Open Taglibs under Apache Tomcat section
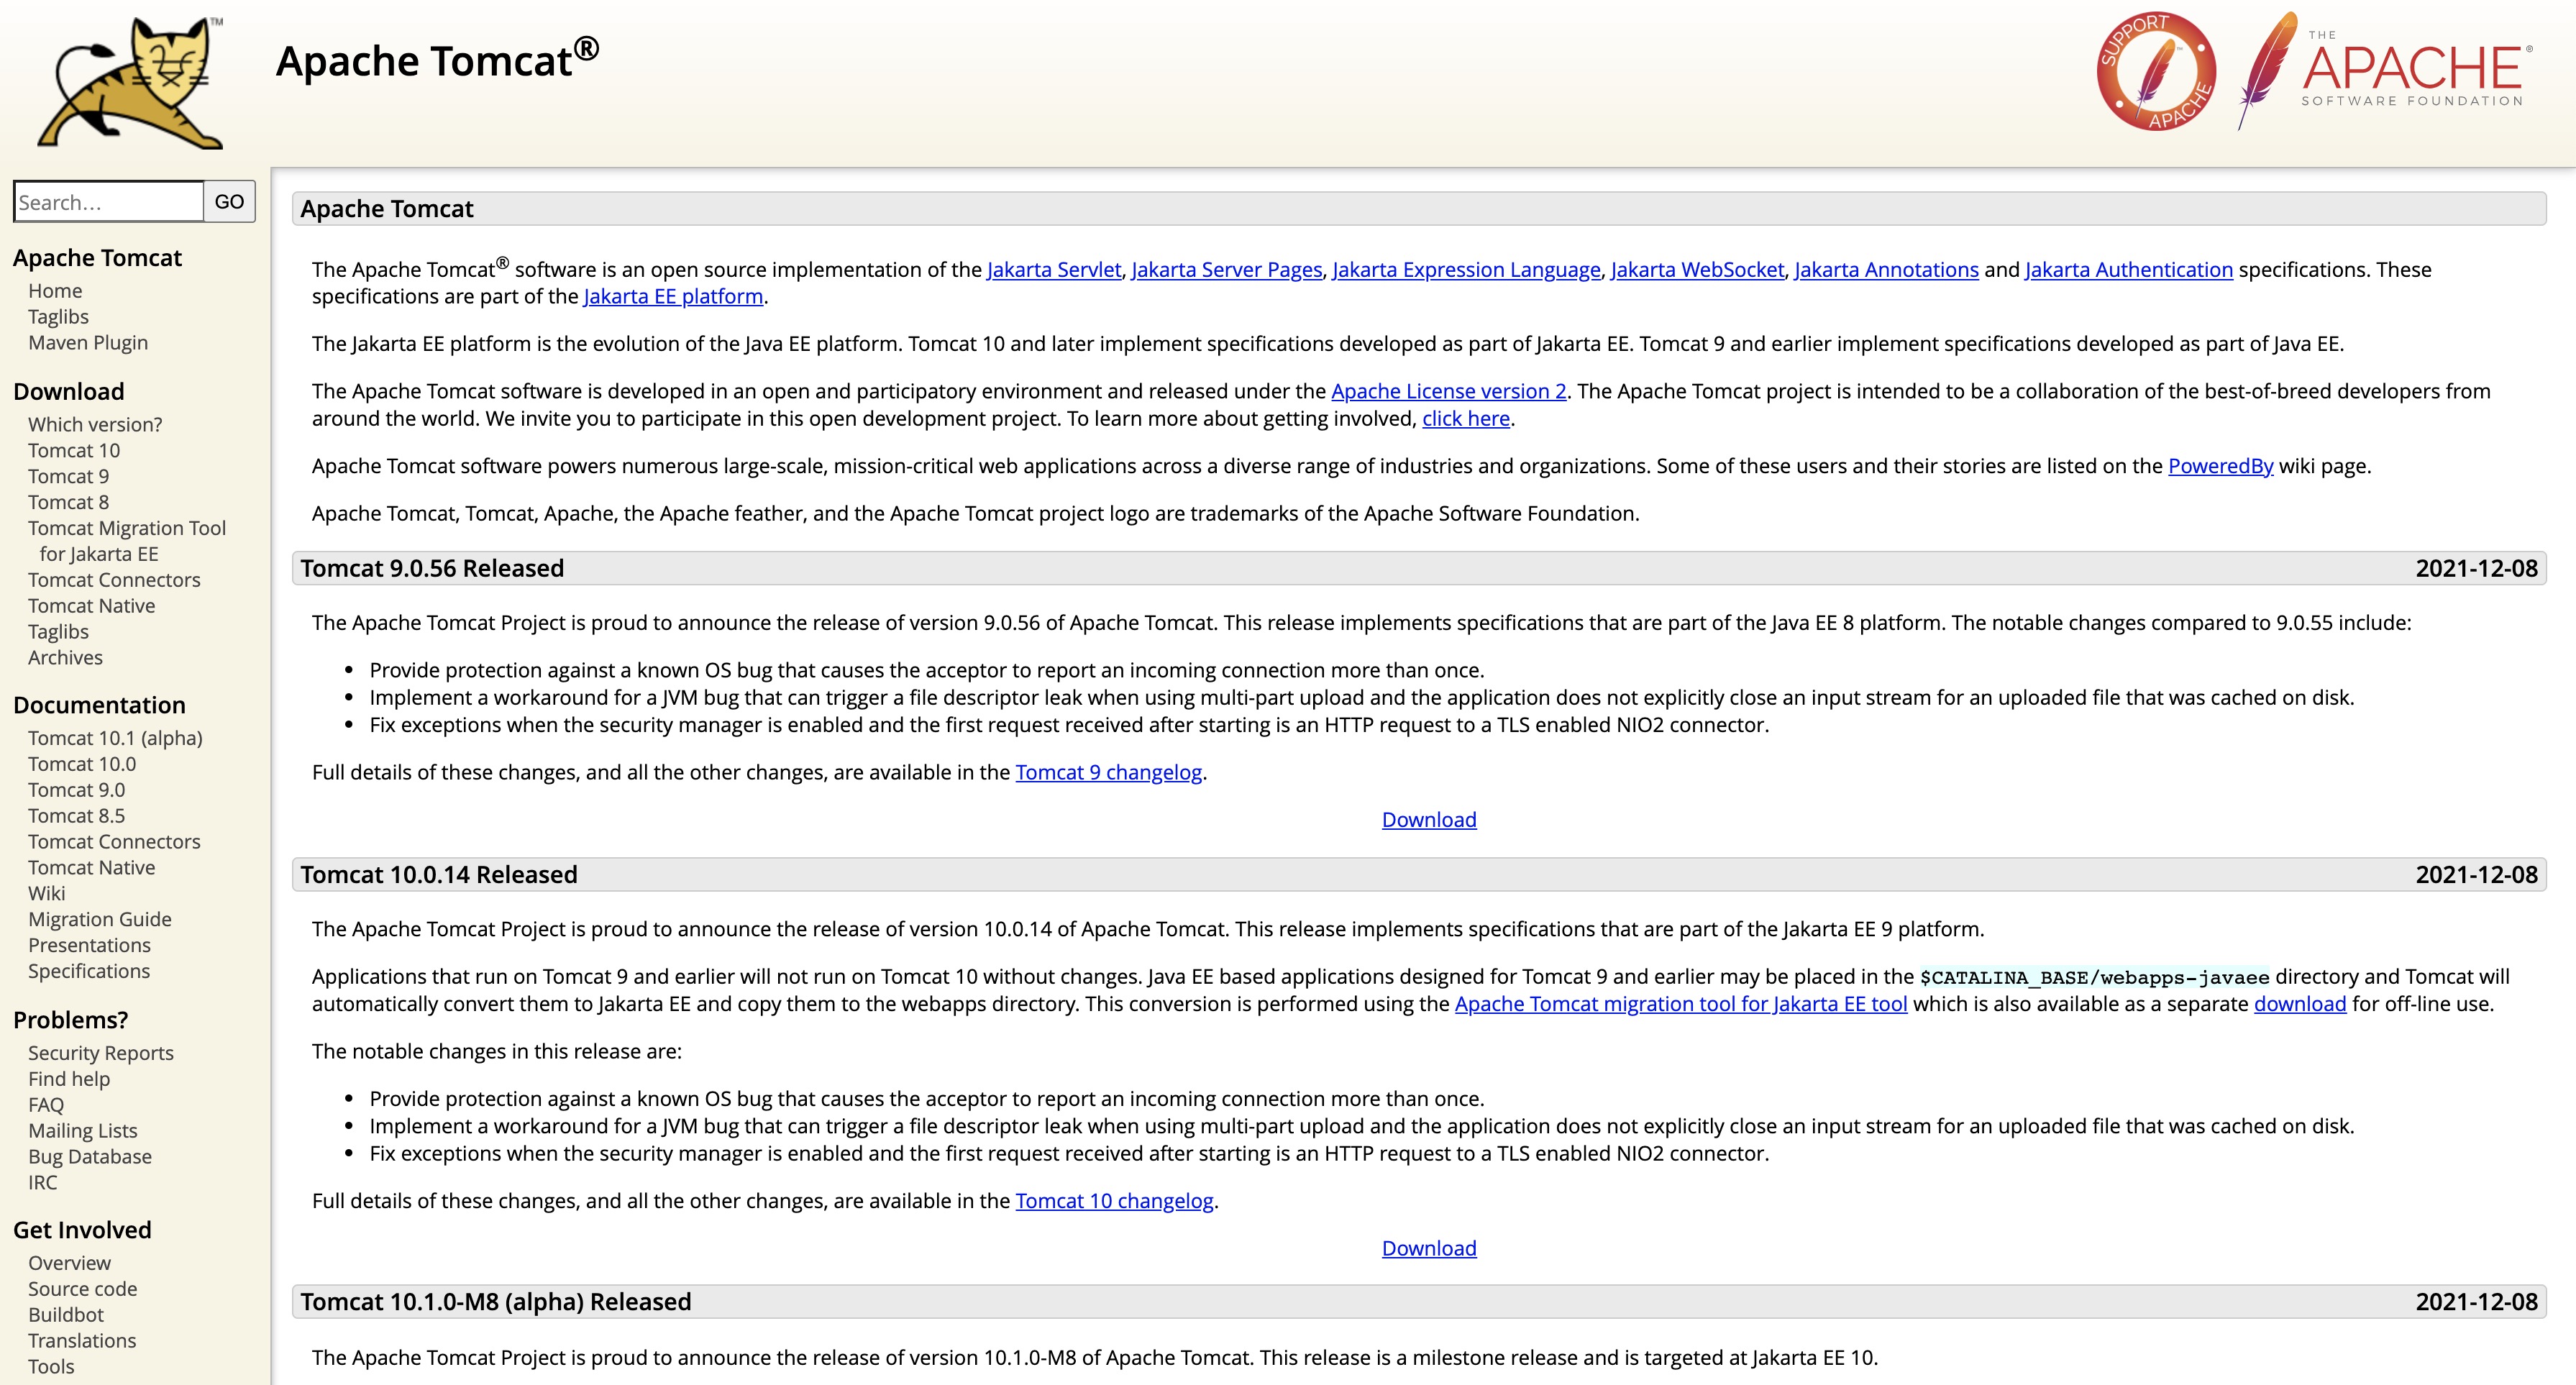This screenshot has width=2576, height=1385. [x=58, y=316]
